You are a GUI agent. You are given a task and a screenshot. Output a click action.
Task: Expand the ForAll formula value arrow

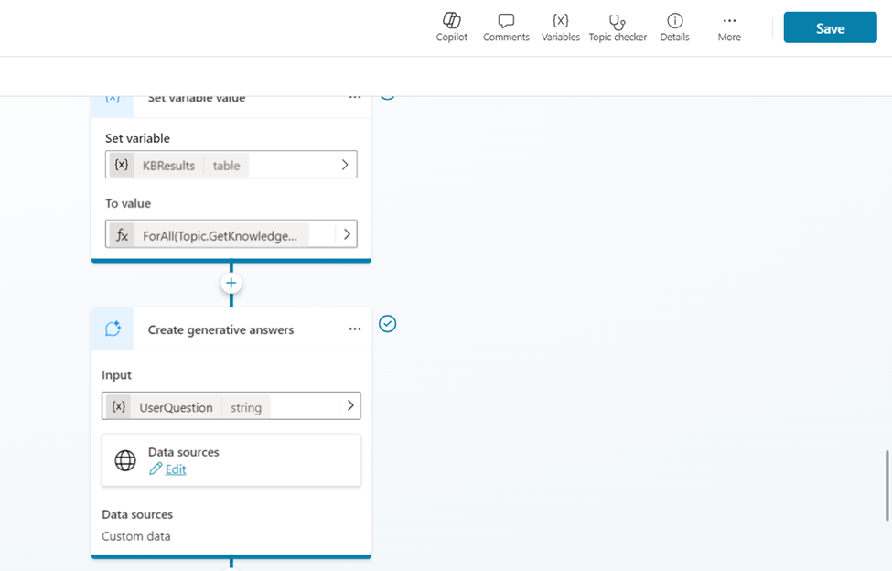347,234
